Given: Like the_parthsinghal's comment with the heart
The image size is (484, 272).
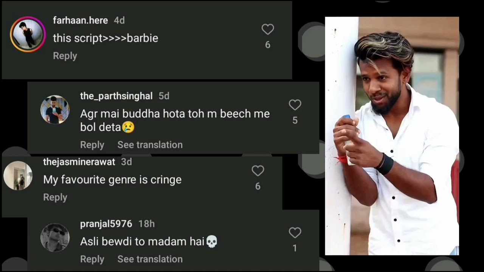Looking at the screenshot, I should [295, 105].
